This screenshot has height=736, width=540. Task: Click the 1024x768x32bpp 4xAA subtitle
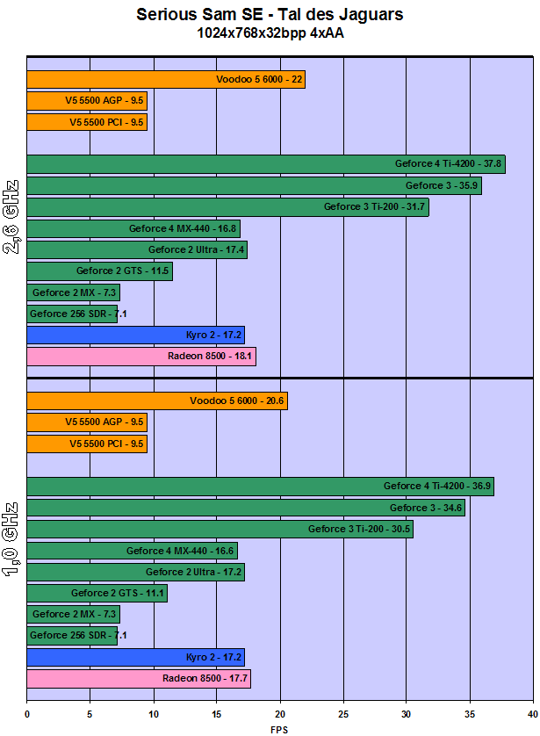270,35
